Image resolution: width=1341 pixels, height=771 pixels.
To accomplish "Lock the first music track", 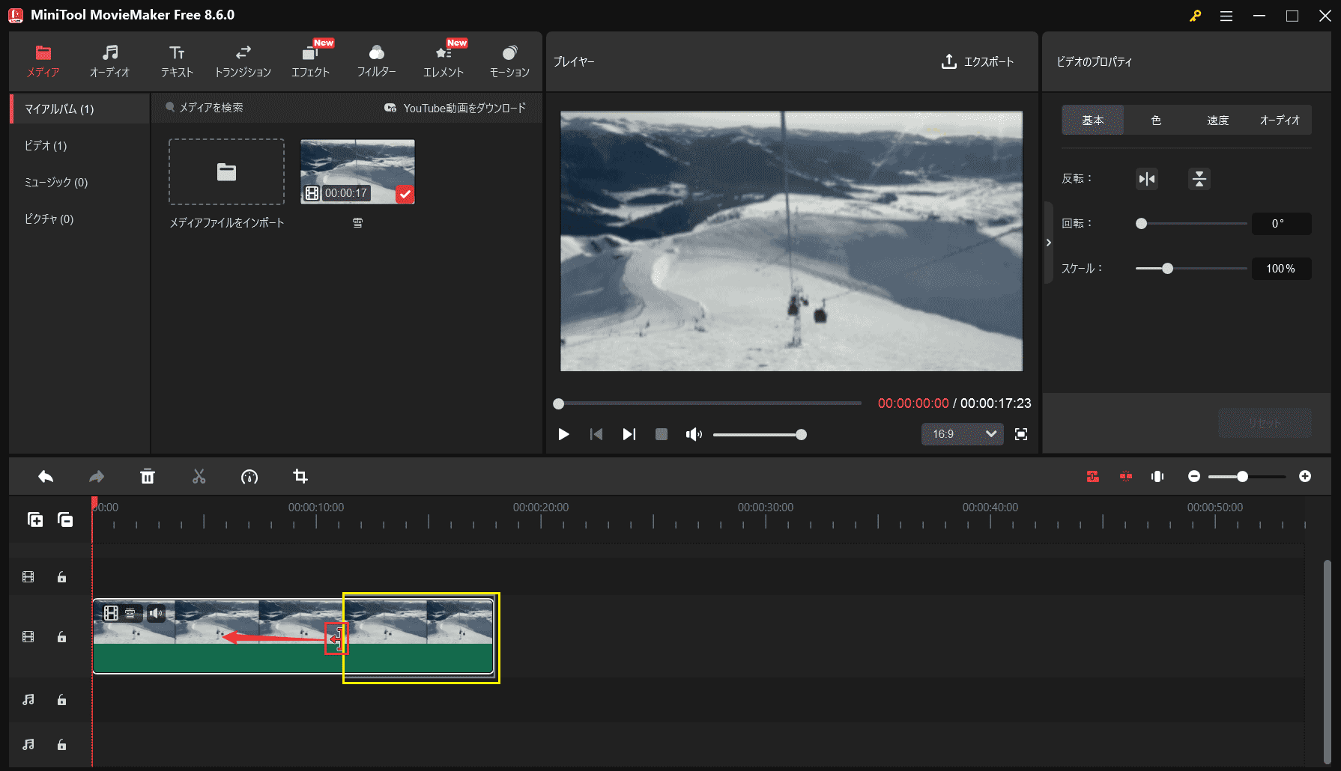I will tap(61, 700).
